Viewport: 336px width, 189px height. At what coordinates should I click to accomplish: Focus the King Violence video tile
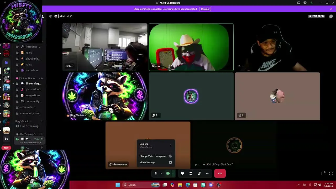[105, 96]
